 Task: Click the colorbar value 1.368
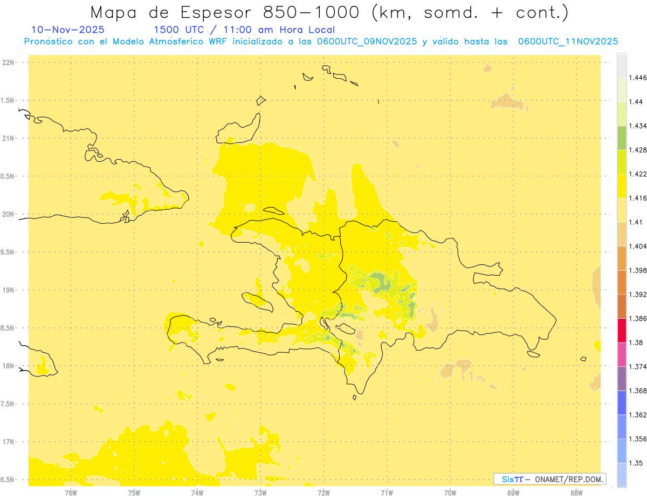coord(638,391)
